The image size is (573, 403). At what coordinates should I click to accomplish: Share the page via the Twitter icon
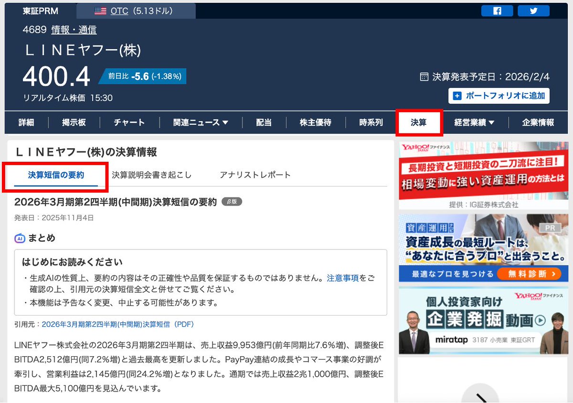coord(533,10)
